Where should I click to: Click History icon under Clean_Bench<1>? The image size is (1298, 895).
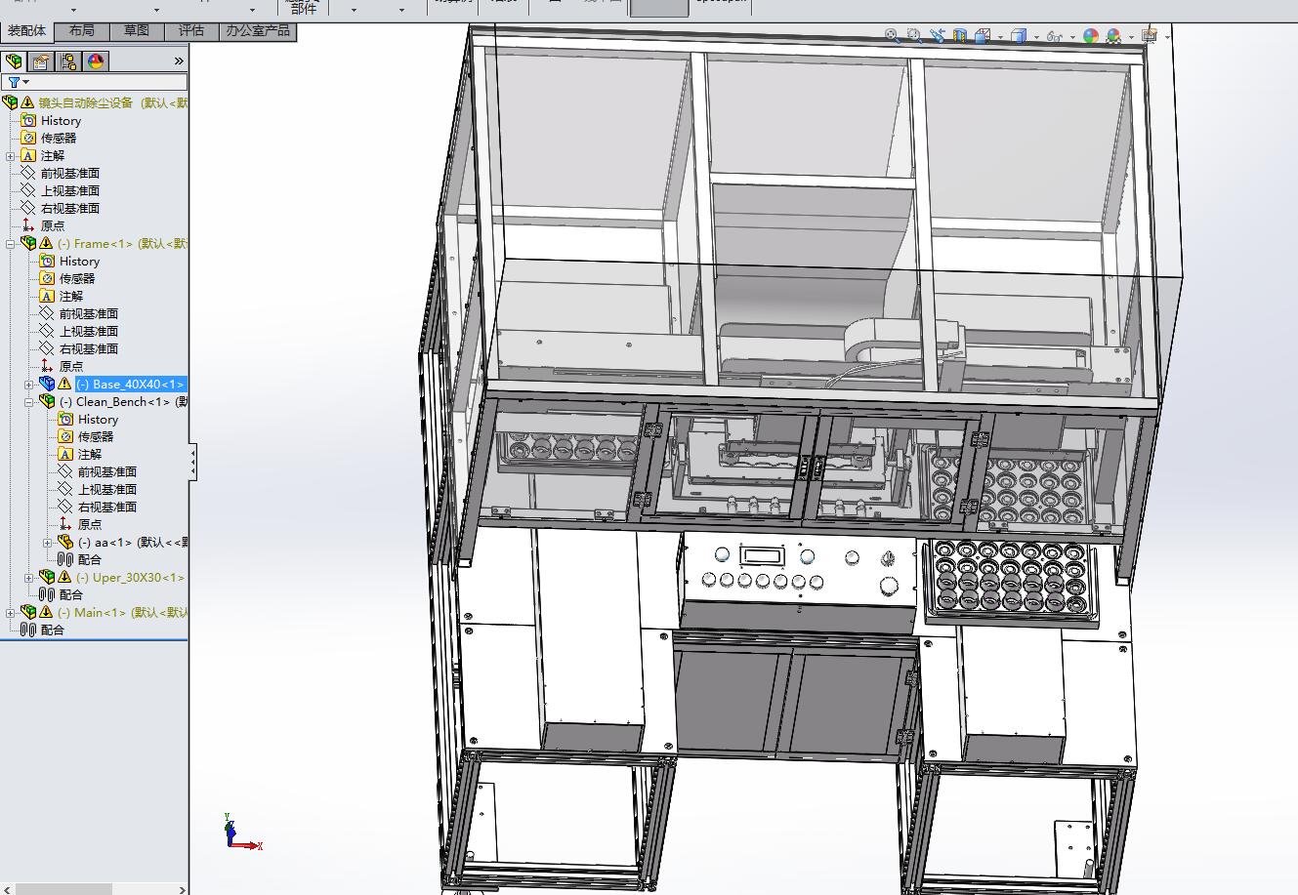click(65, 420)
